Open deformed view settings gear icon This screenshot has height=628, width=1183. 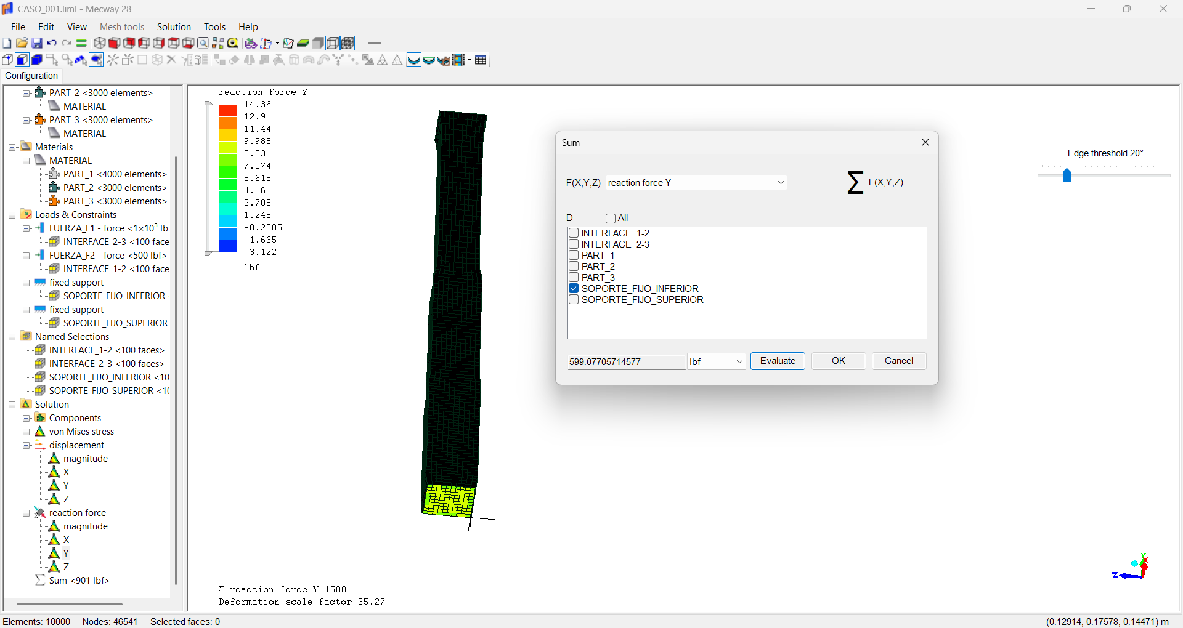point(444,60)
